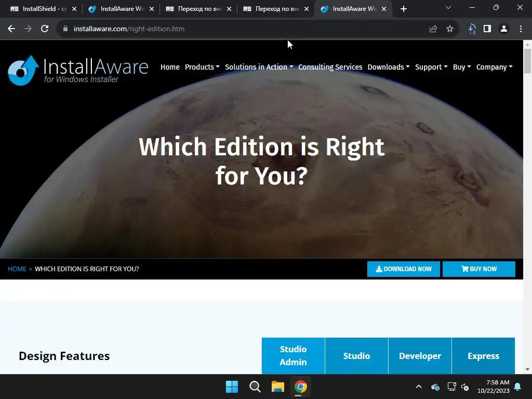Expand the Buy dropdown menu
The width and height of the screenshot is (532, 399).
462,67
